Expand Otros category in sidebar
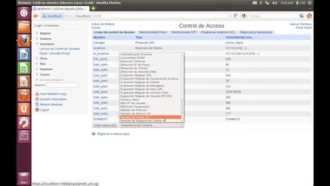 (37, 58)
